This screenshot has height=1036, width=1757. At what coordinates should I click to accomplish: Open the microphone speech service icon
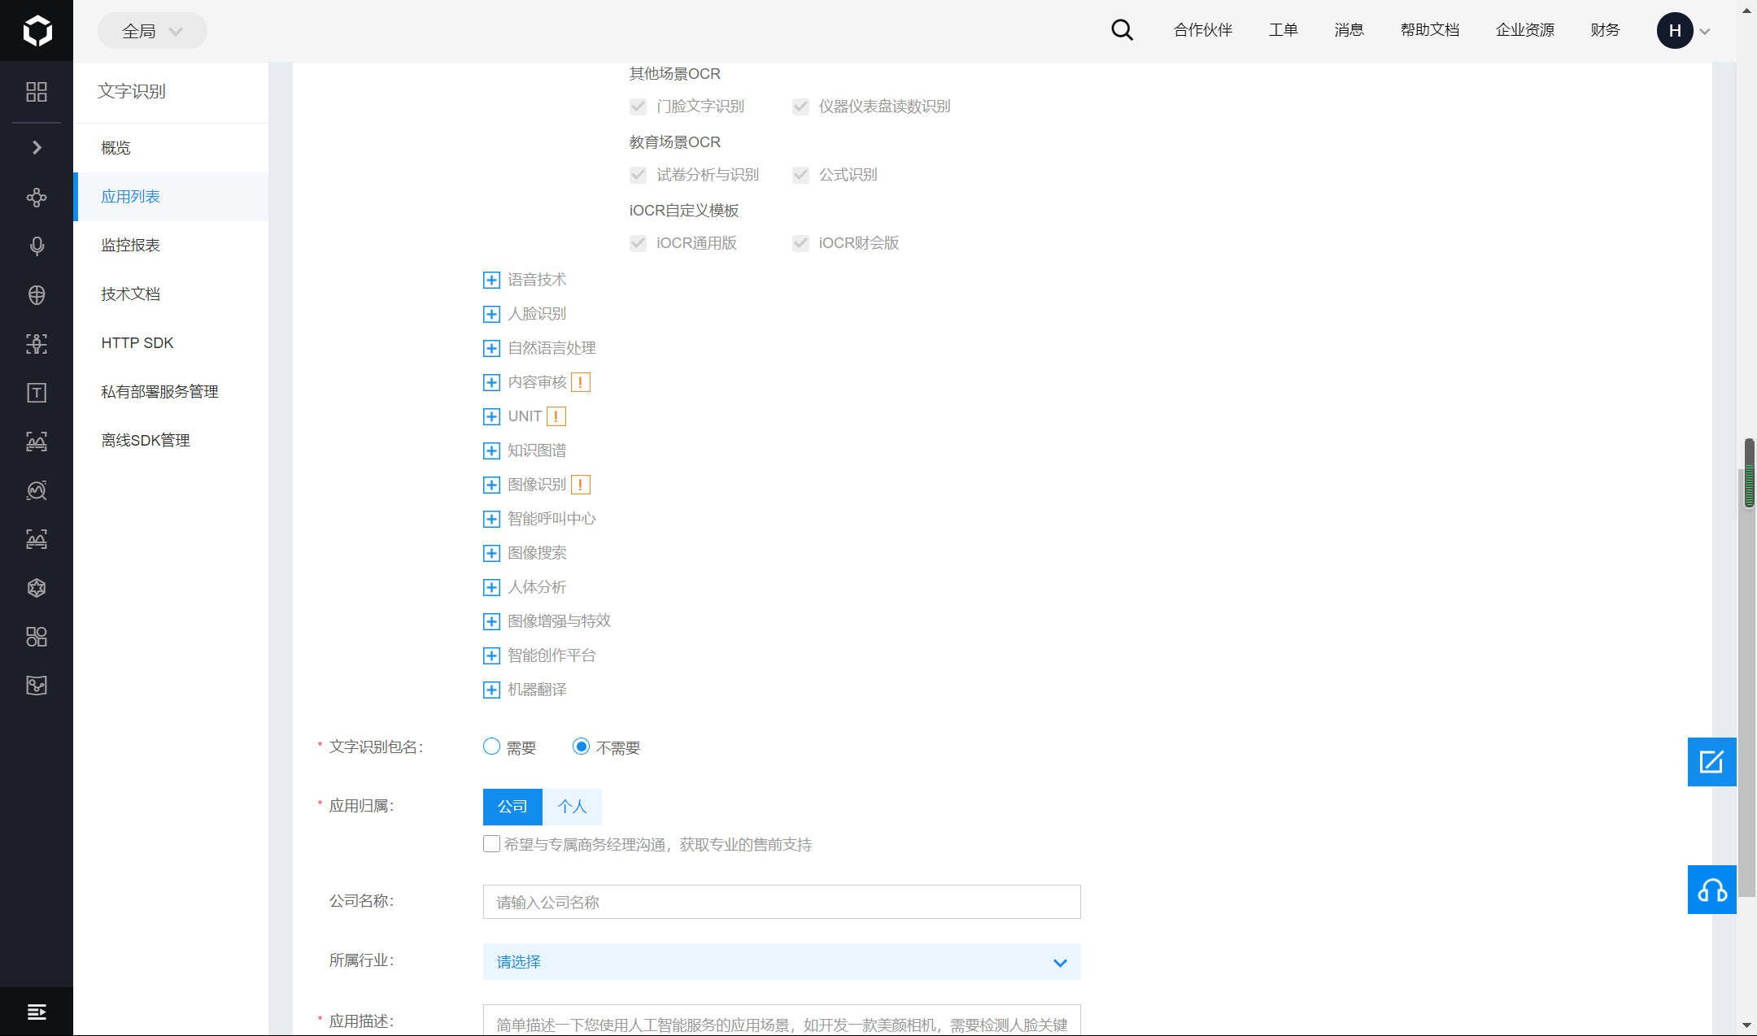pos(37,246)
